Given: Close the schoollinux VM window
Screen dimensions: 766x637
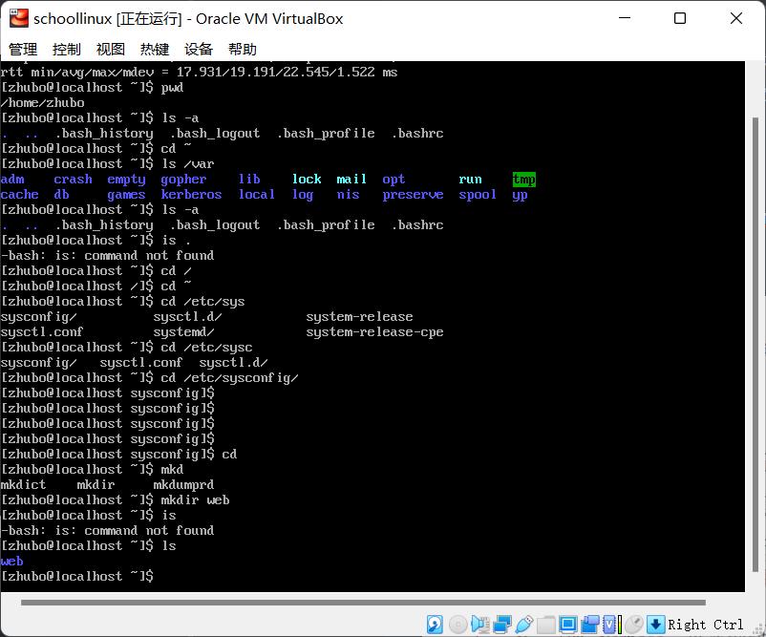Looking at the screenshot, I should (x=736, y=18).
